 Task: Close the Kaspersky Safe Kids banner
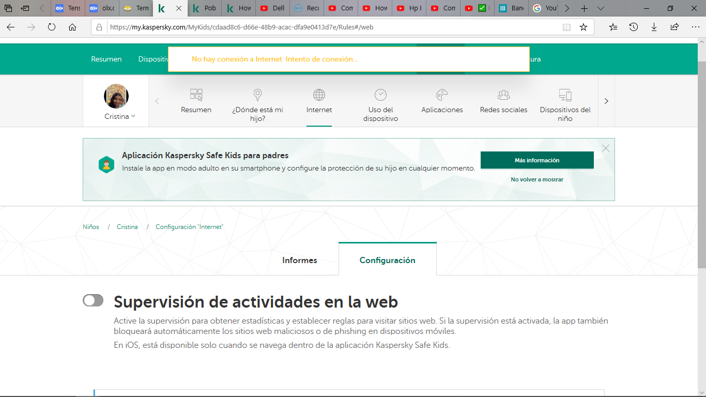point(606,148)
